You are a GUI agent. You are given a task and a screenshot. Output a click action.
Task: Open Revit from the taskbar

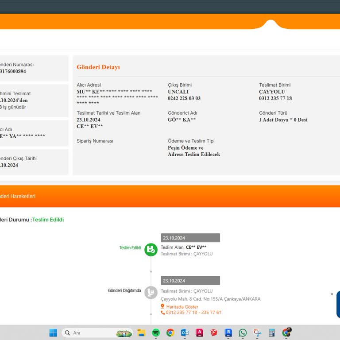(228, 333)
